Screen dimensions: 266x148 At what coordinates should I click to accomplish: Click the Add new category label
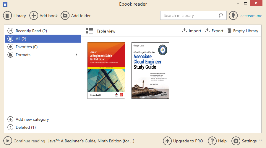tap(32, 120)
